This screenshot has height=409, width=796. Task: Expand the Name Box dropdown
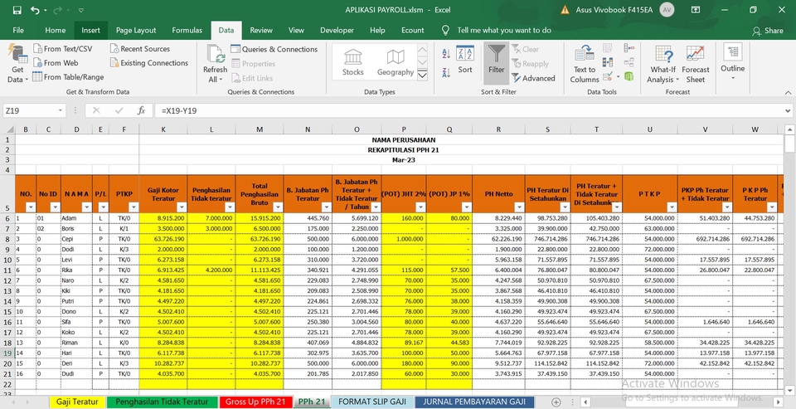click(61, 111)
